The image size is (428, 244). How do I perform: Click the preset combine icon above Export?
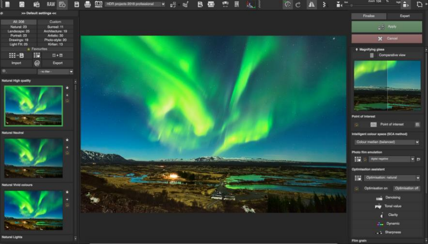[x=58, y=56]
